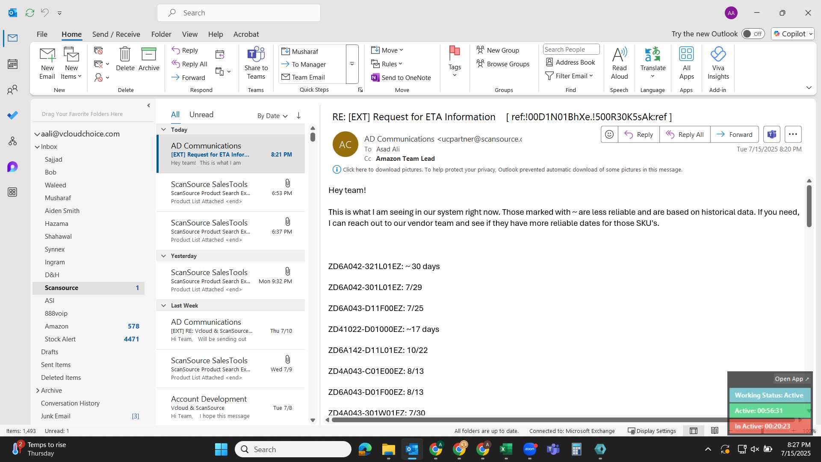Collapse the ribbon with chevron
821x462 pixels.
pyautogui.click(x=809, y=88)
